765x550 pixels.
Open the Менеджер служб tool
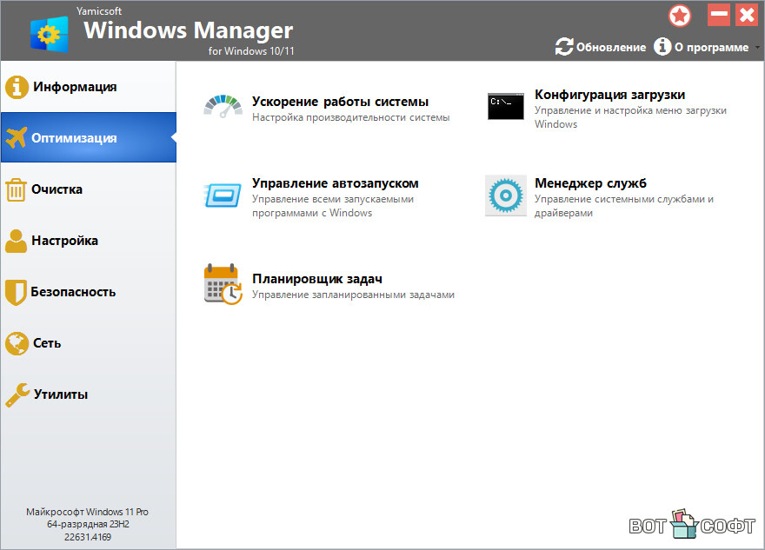coord(590,183)
